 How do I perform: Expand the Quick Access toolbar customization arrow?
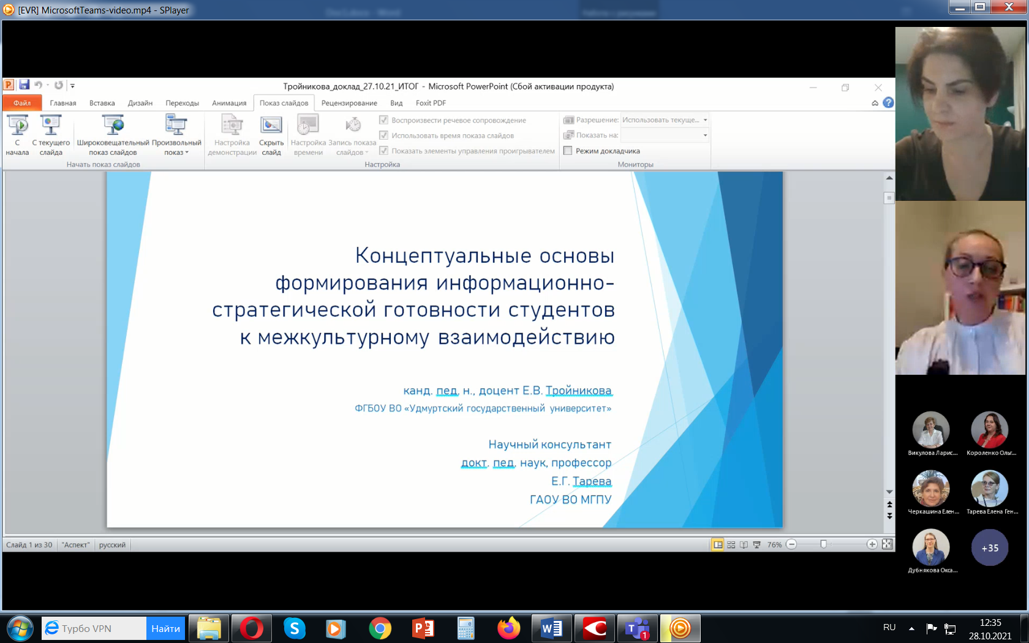tap(72, 86)
